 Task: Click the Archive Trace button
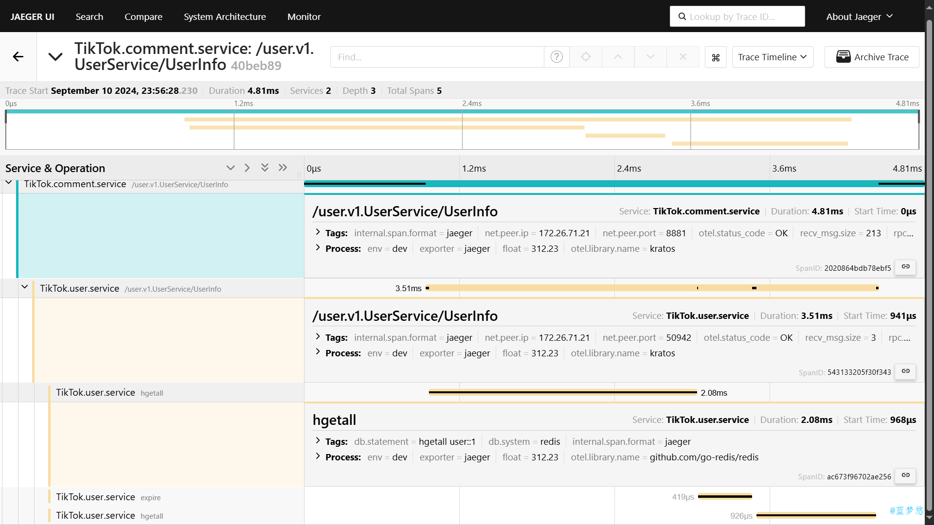coord(871,57)
